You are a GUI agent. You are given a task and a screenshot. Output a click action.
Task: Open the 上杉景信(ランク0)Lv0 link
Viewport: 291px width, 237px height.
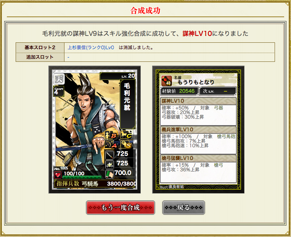click(x=91, y=48)
